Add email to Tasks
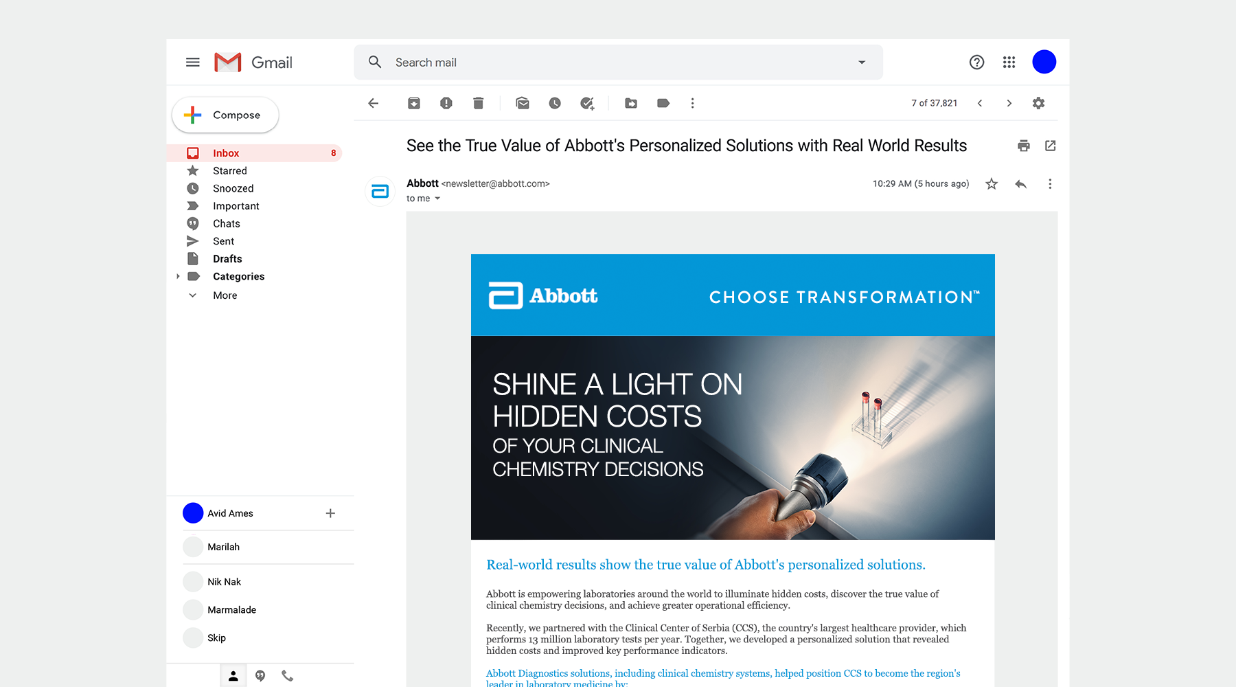This screenshot has height=687, width=1236. (587, 103)
